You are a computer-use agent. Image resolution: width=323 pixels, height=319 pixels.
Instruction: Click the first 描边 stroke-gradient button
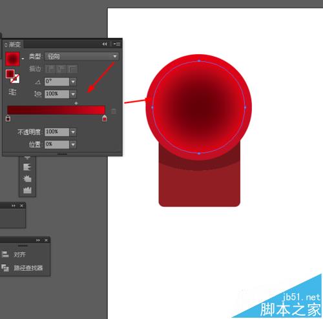tap(50, 69)
